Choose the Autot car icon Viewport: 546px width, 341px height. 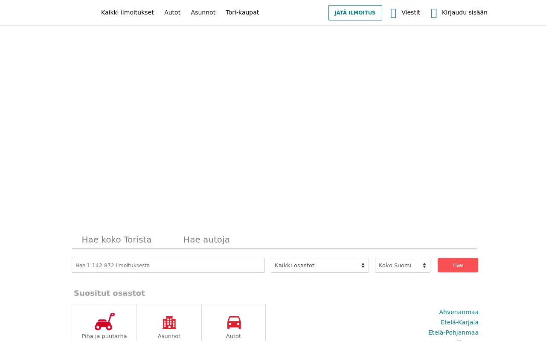click(234, 323)
